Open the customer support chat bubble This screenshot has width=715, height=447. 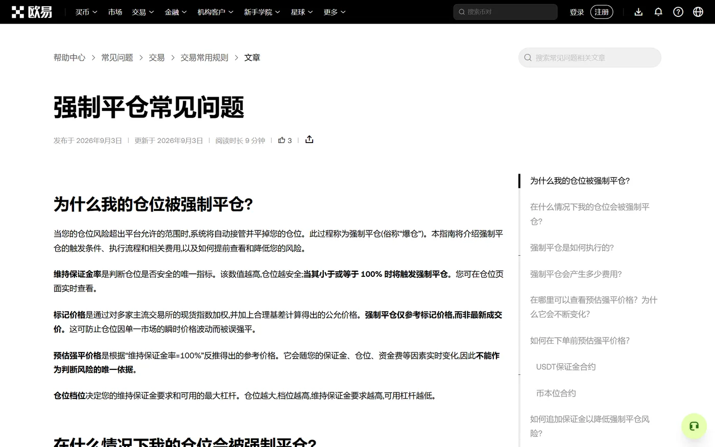pyautogui.click(x=694, y=426)
